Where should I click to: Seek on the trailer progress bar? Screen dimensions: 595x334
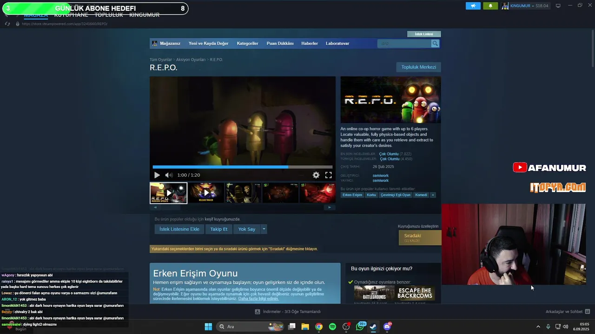pyautogui.click(x=243, y=167)
